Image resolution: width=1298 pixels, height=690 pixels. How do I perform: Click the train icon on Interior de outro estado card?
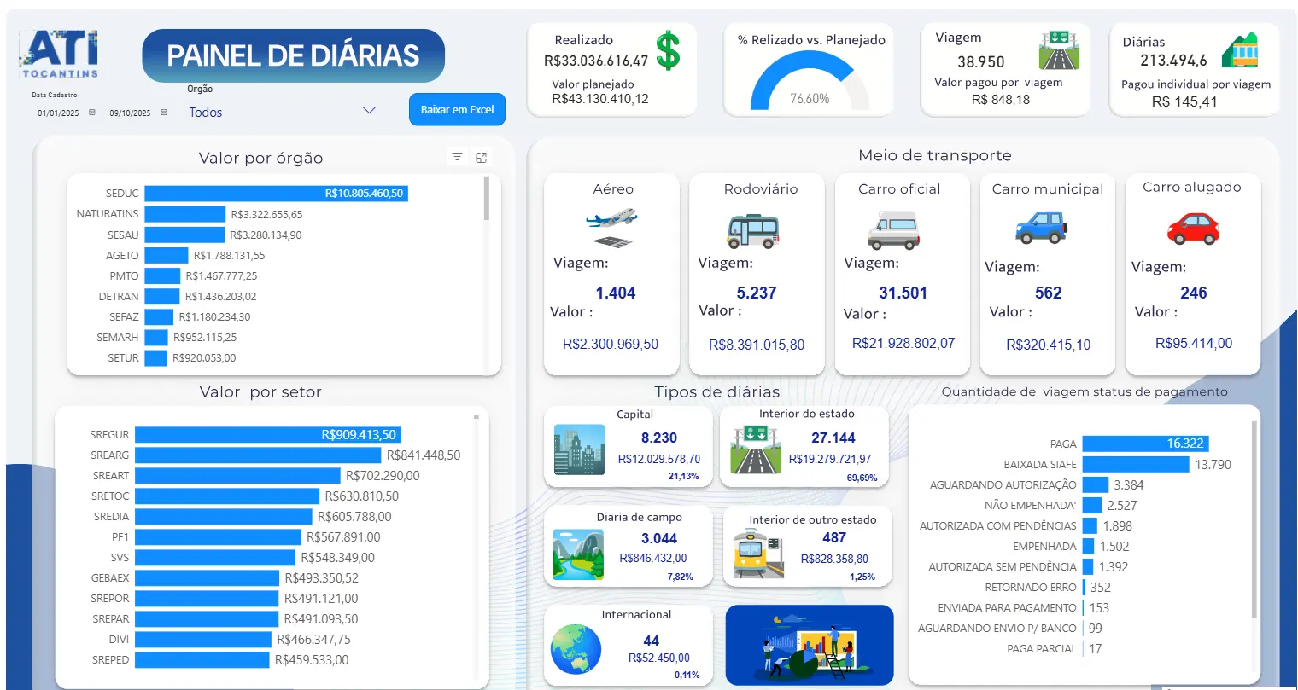tap(756, 554)
